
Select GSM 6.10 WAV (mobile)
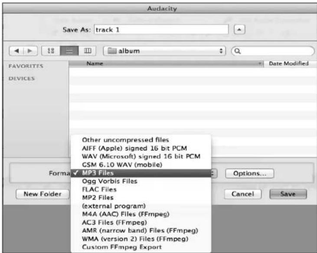pyautogui.click(x=141, y=165)
